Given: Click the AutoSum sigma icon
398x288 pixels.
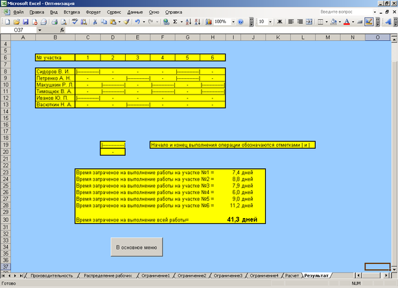Looking at the screenshot, I should 175,21.
